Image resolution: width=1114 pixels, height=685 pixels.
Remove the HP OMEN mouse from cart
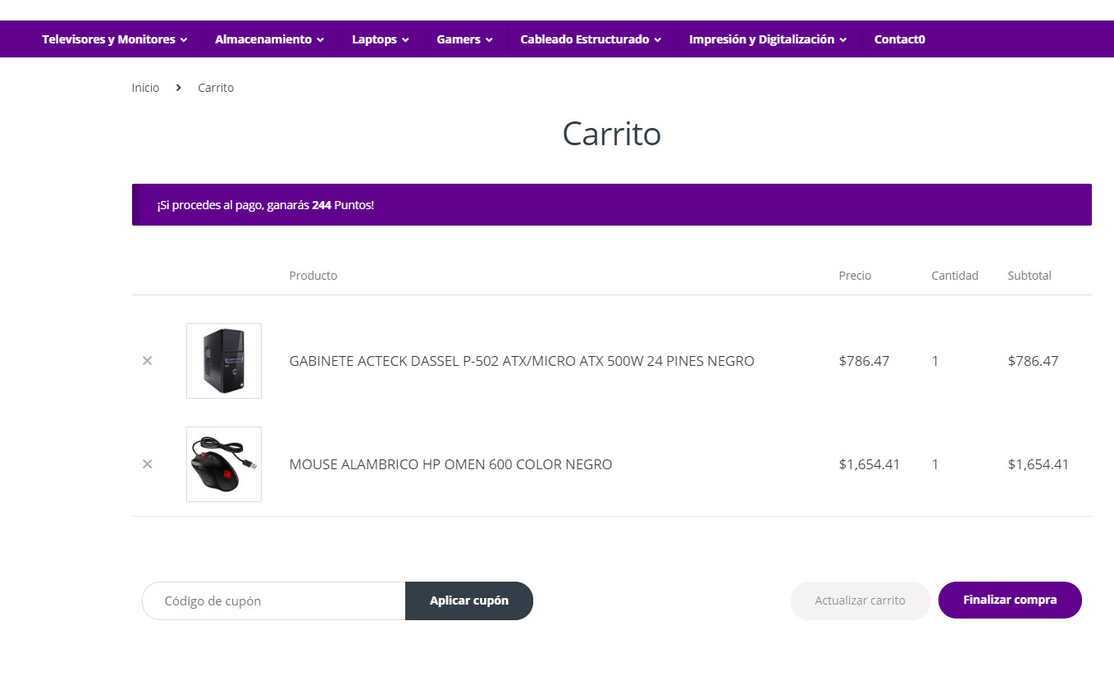pos(148,464)
